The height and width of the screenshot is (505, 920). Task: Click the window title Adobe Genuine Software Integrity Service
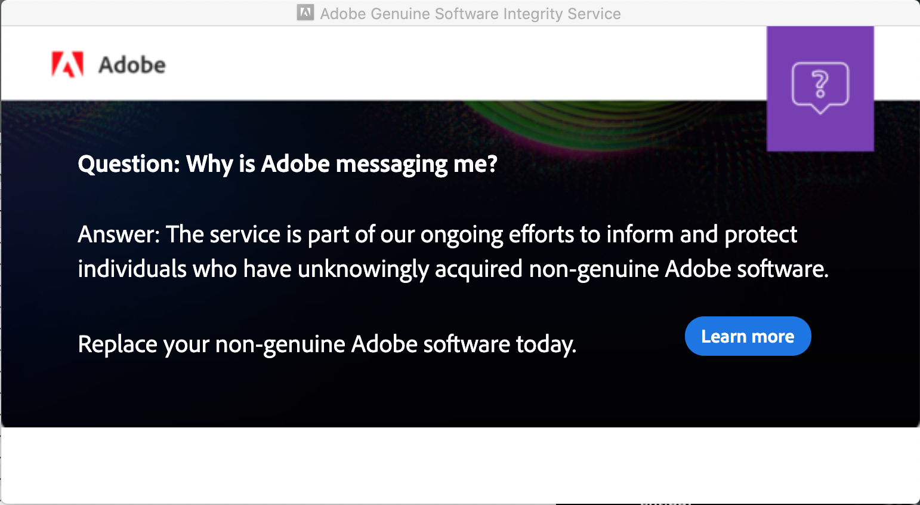(x=470, y=13)
